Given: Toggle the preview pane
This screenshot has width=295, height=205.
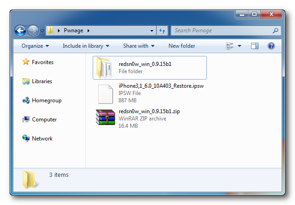Looking at the screenshot, I should pyautogui.click(x=255, y=46).
